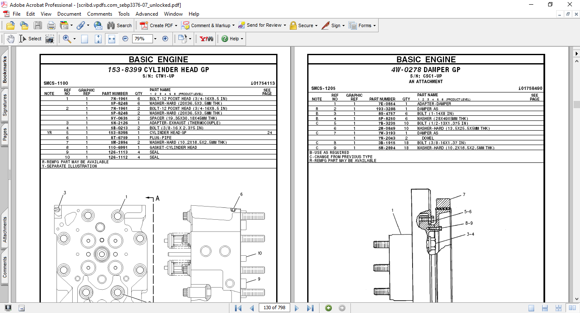
Task: Toggle Fit Page view button
Action: [x=98, y=39]
